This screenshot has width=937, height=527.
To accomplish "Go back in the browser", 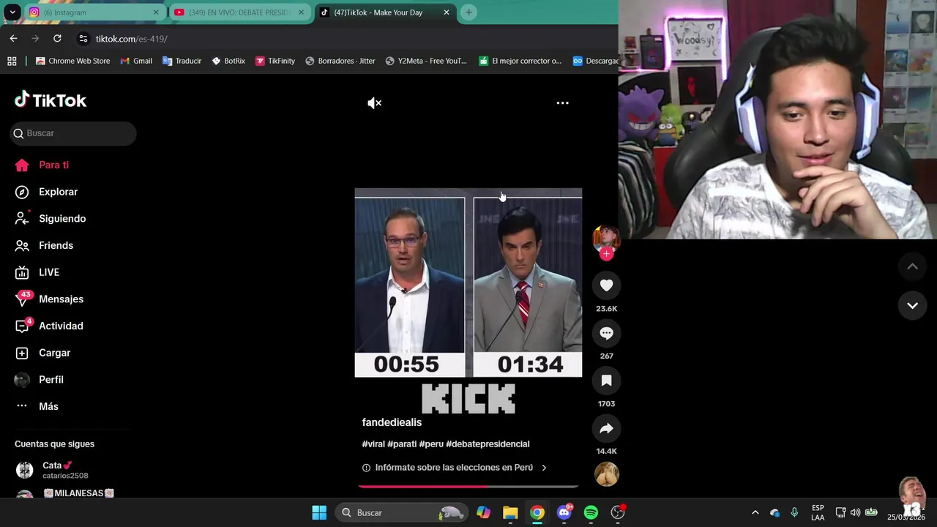I will (13, 38).
